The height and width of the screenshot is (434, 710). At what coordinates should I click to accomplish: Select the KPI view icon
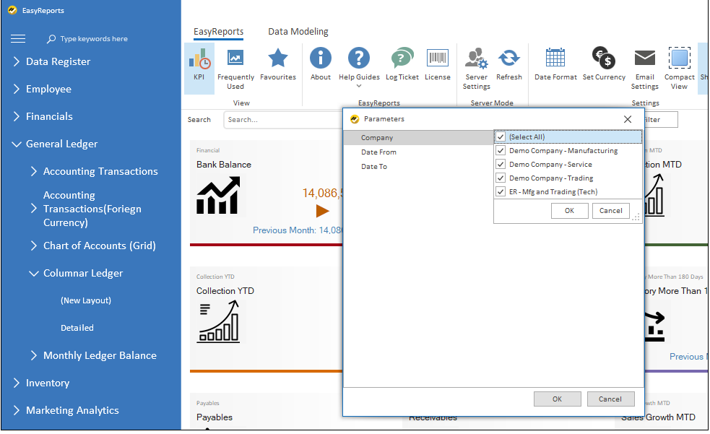[199, 66]
